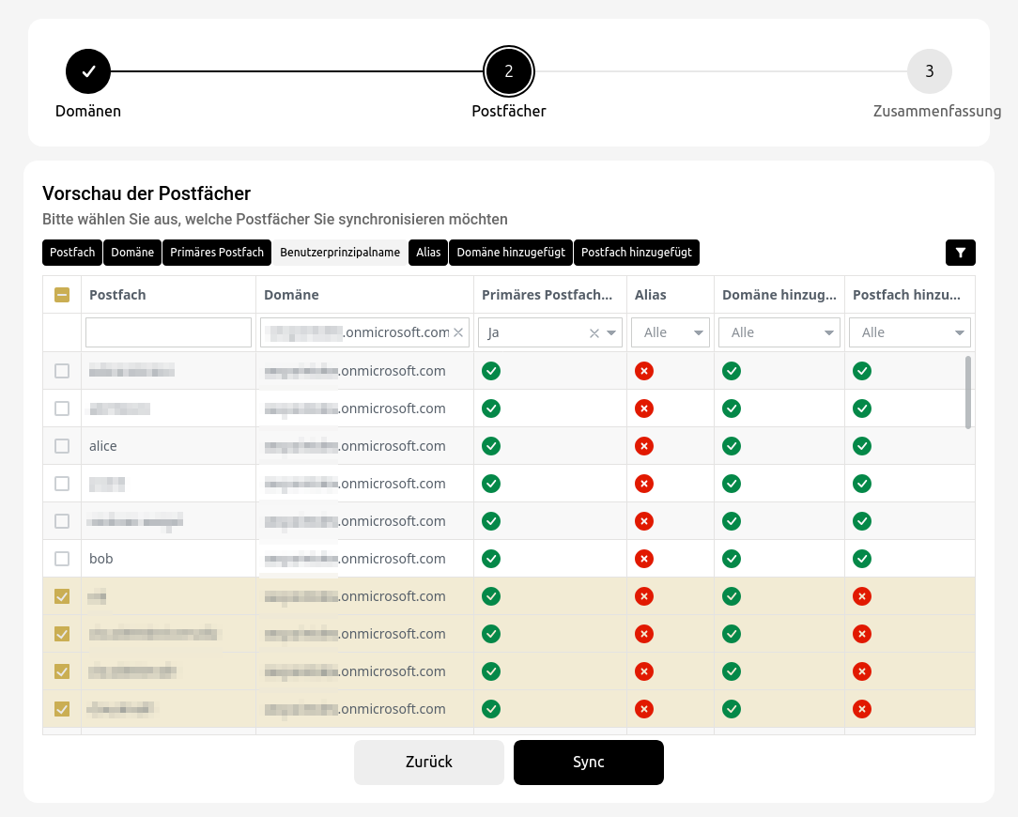Focus the Postfach filter text field
Screen dimensions: 1018x817
tap(168, 332)
